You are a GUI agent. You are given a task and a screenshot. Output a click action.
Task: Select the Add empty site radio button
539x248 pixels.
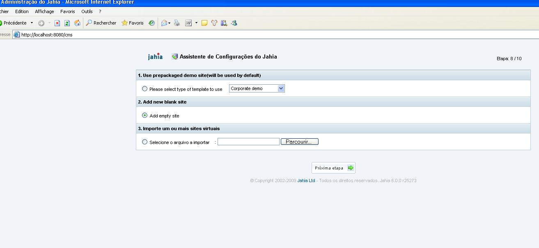144,115
